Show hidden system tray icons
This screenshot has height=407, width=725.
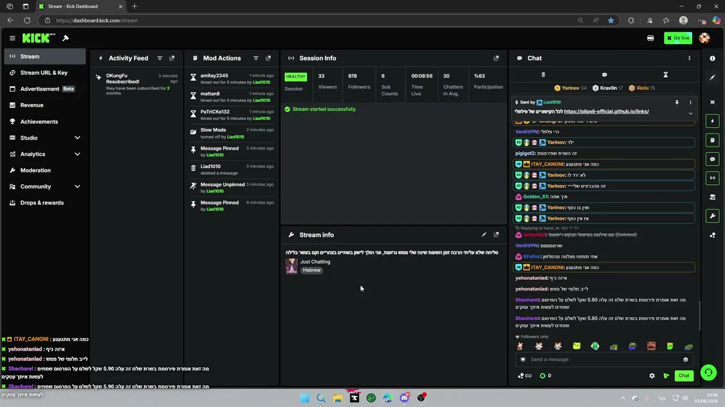[x=623, y=399]
